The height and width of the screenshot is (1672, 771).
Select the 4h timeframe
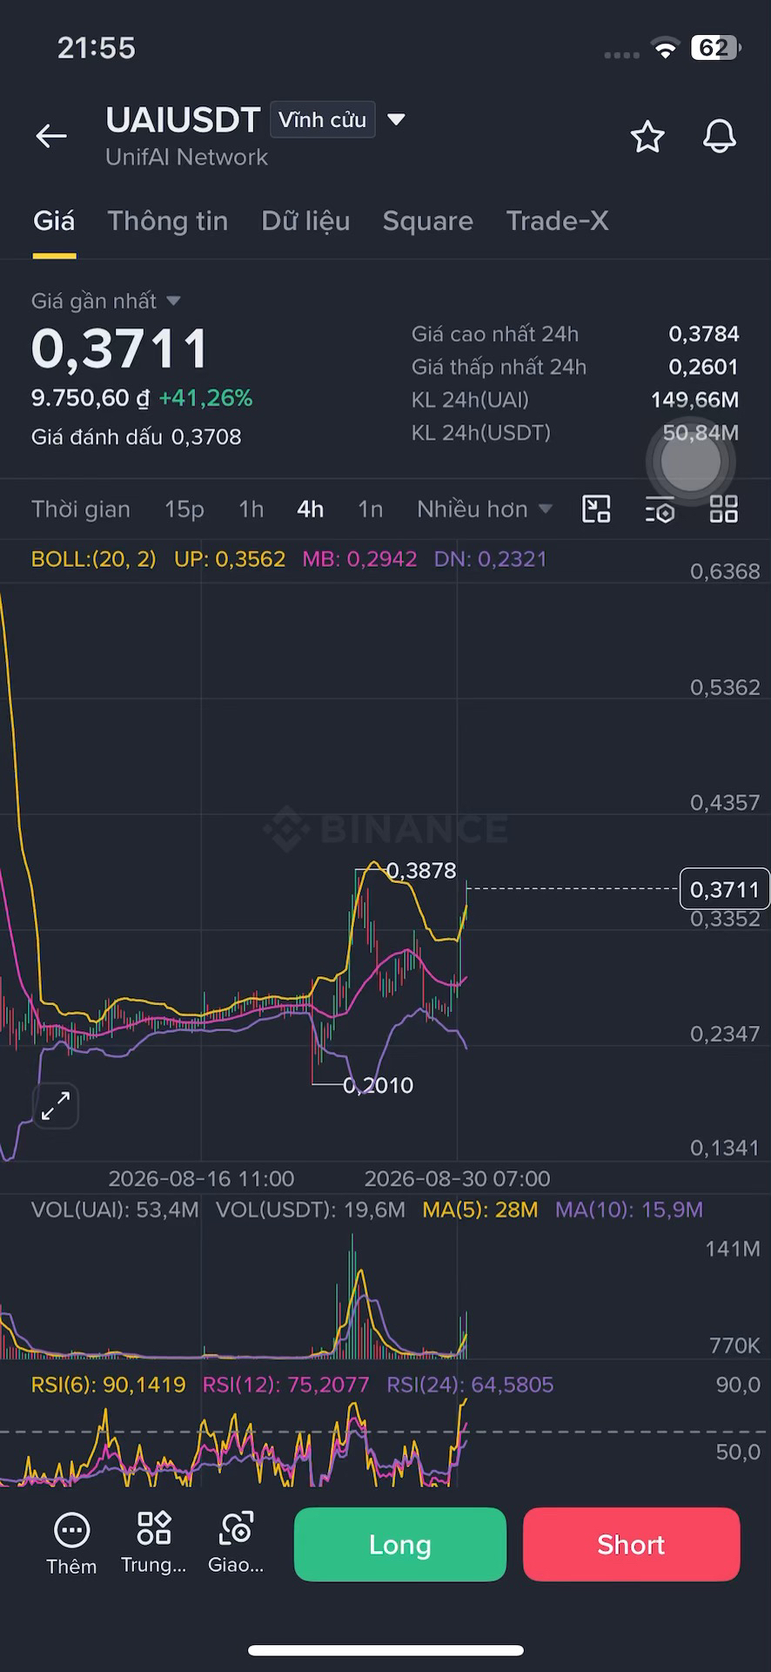click(311, 509)
